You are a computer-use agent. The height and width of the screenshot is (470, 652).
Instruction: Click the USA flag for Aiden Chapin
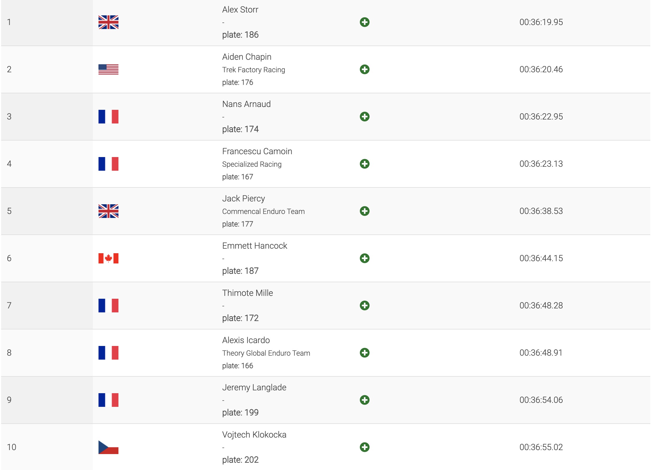(108, 69)
